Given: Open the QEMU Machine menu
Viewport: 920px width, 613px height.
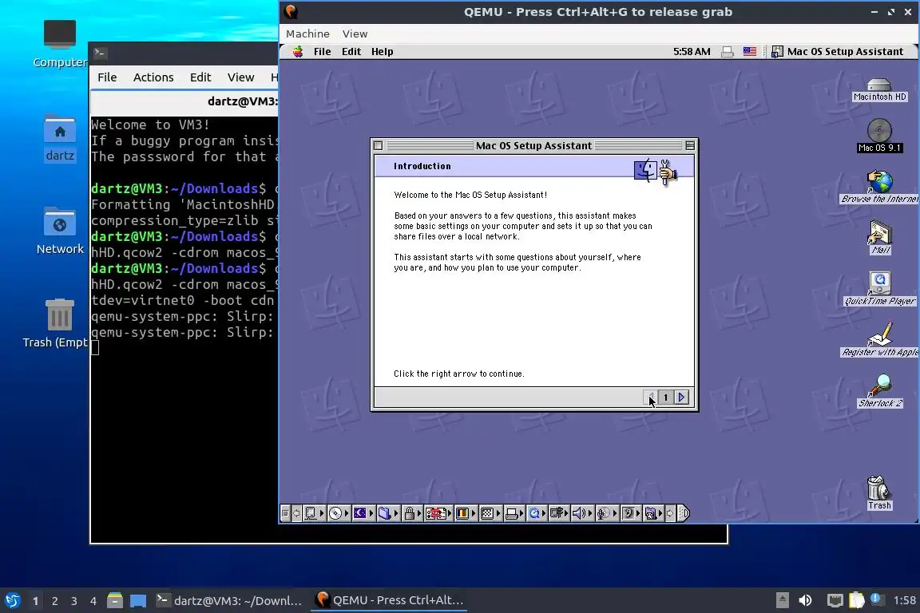Looking at the screenshot, I should [x=307, y=34].
